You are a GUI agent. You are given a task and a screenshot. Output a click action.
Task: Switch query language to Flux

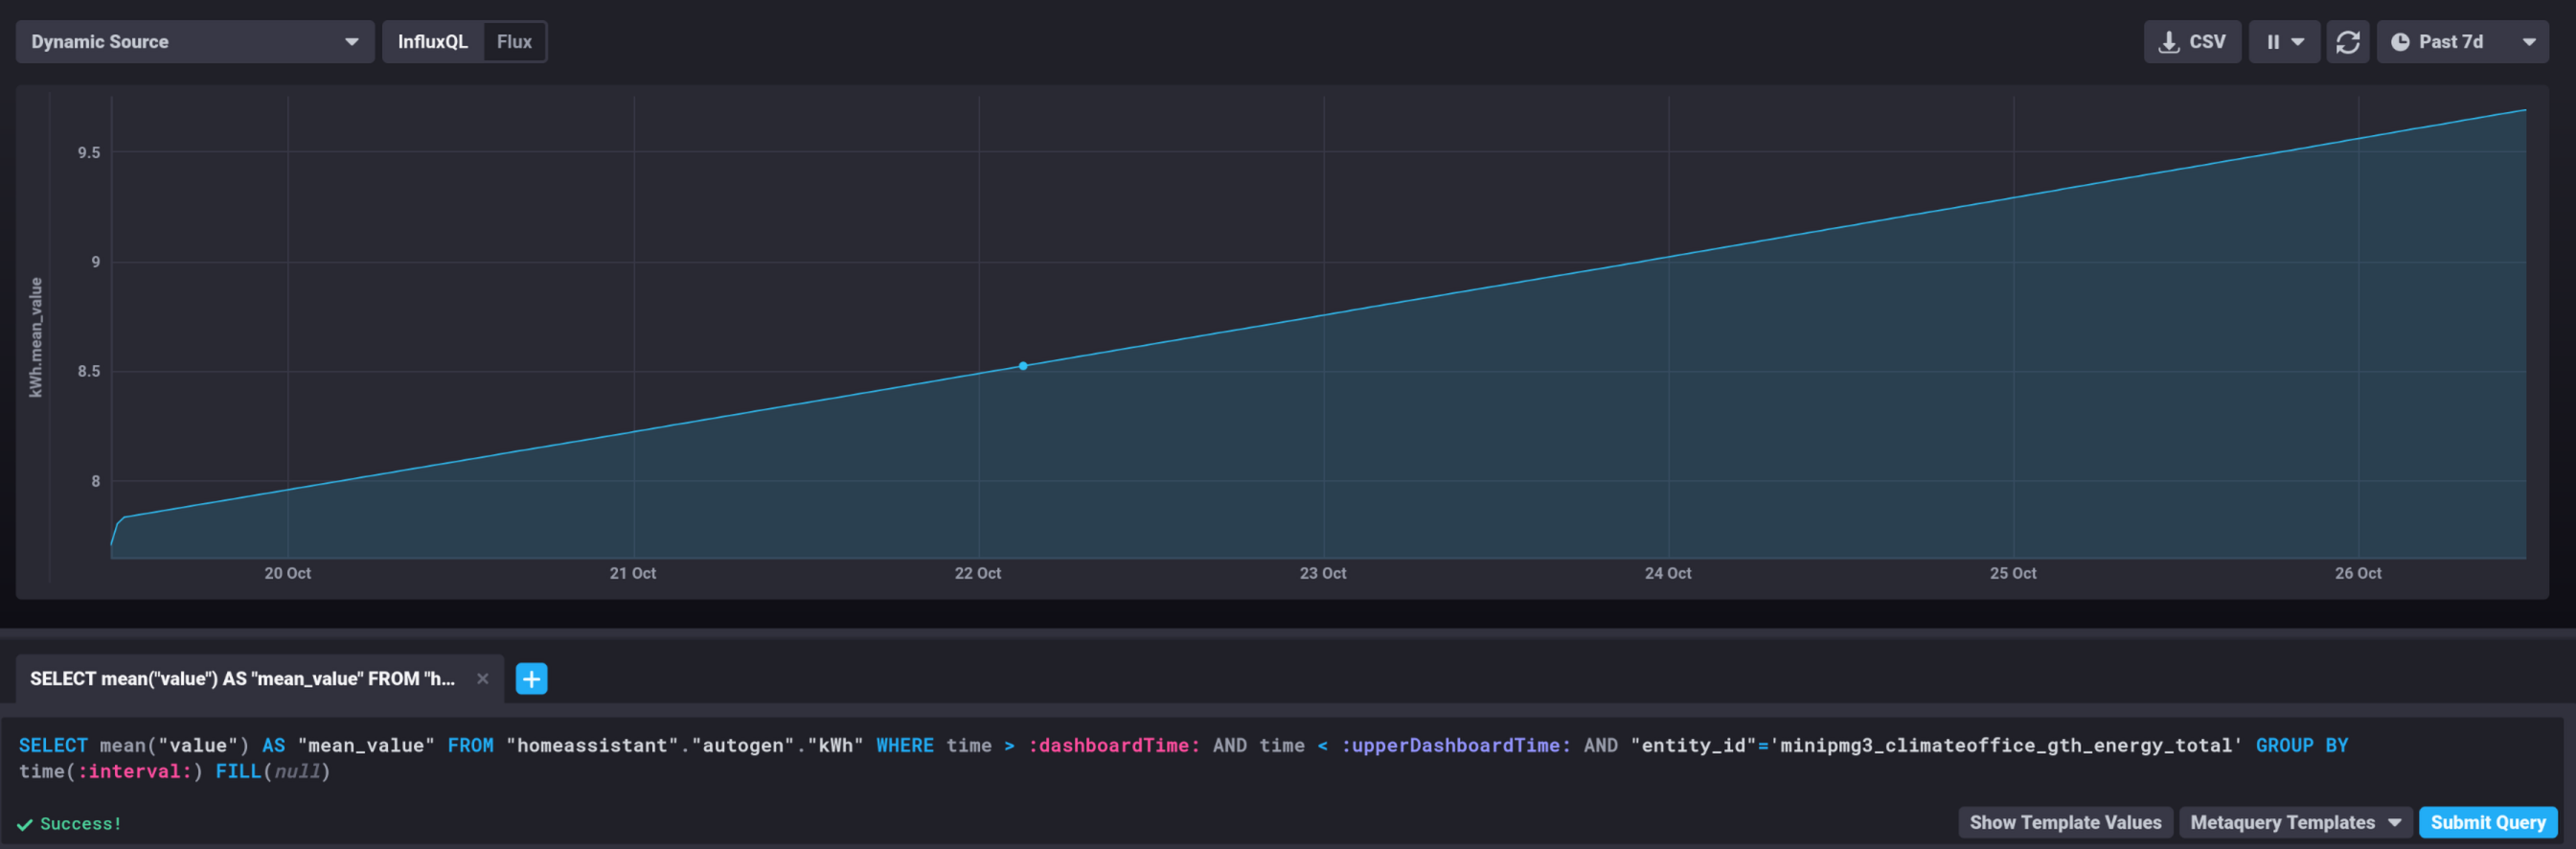(x=514, y=42)
